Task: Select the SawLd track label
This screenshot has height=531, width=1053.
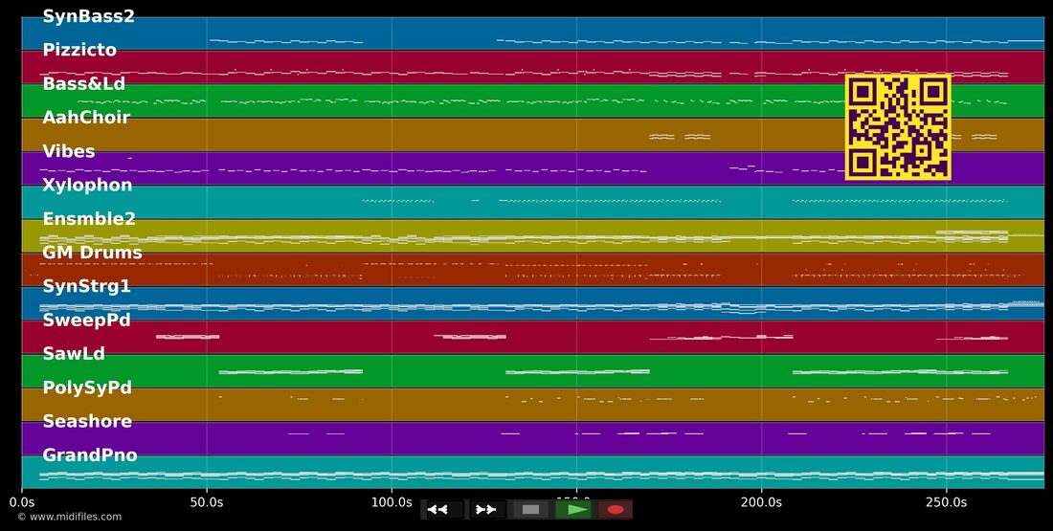Action: click(x=74, y=354)
